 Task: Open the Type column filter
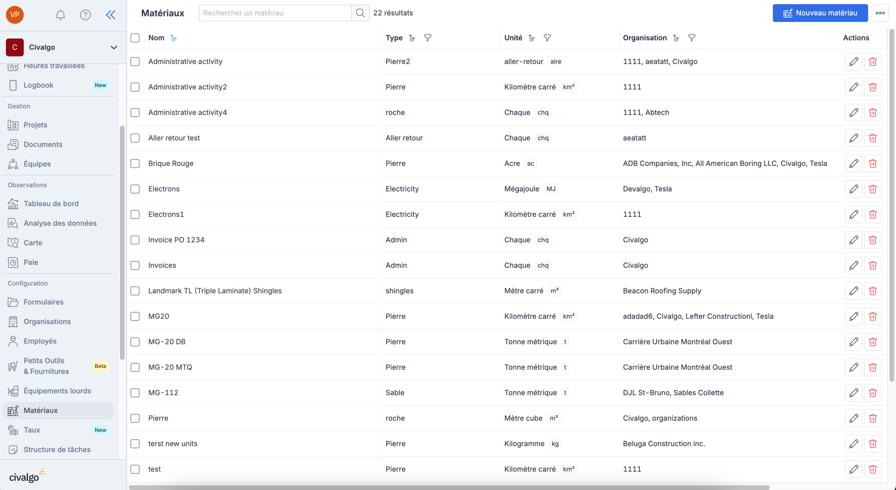[x=428, y=38]
